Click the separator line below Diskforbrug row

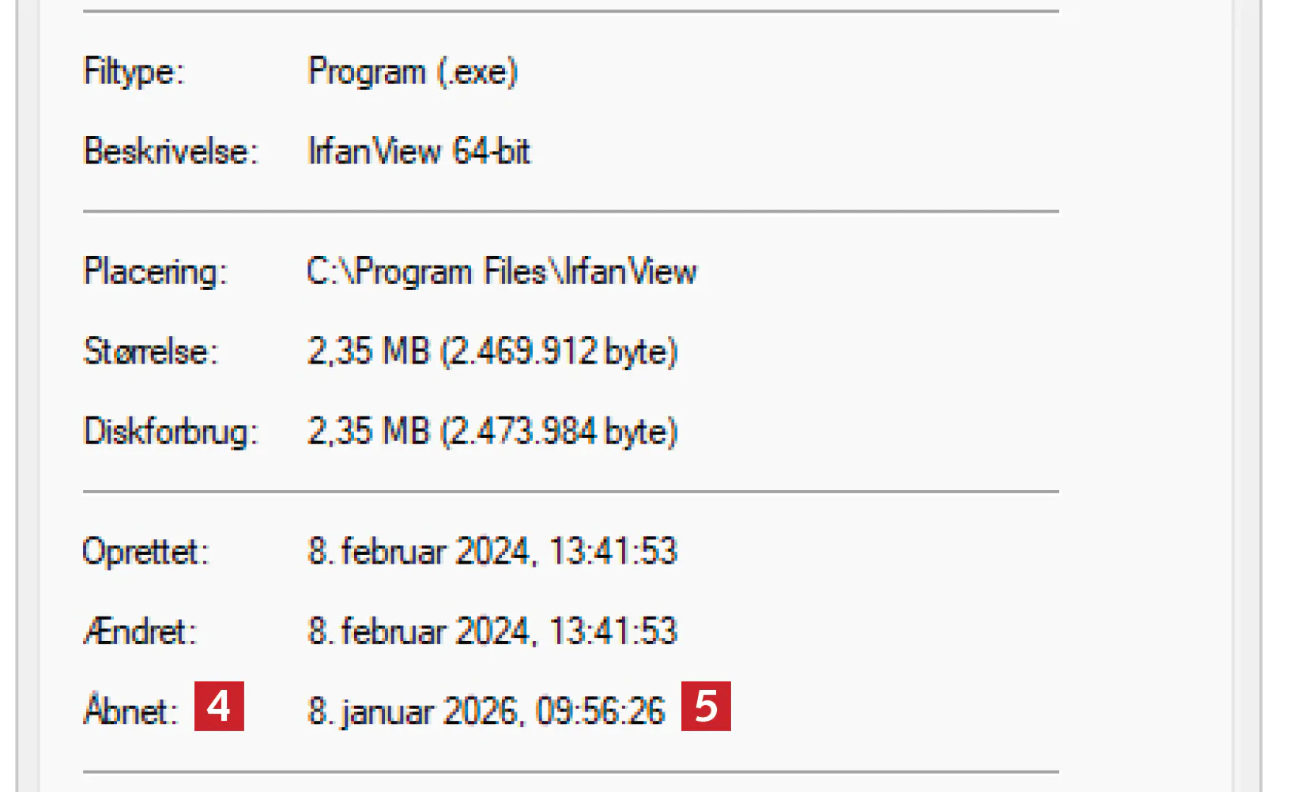(x=570, y=492)
